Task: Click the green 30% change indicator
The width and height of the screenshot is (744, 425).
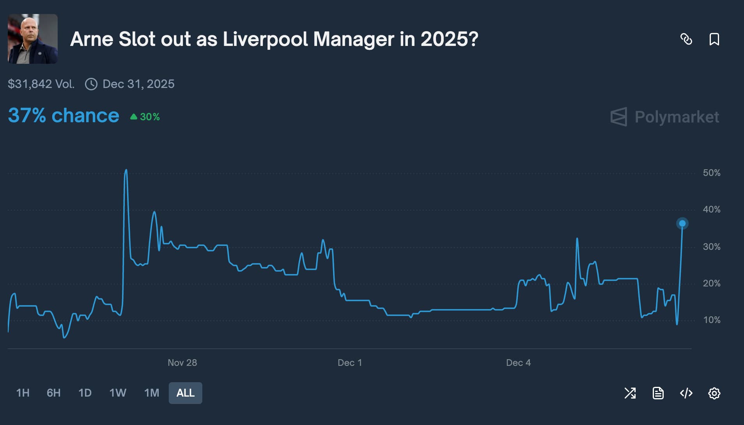Action: click(145, 117)
